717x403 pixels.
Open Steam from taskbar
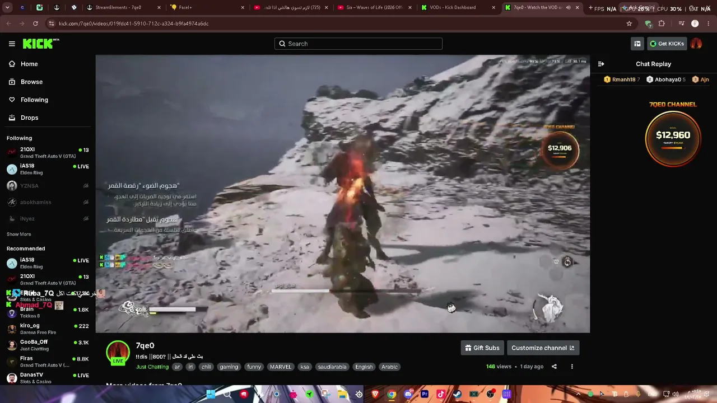pos(457,395)
